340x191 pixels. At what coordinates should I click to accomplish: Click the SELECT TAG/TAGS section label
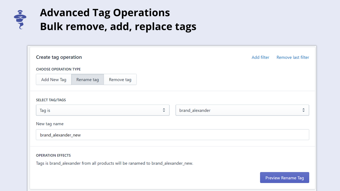[x=50, y=100]
